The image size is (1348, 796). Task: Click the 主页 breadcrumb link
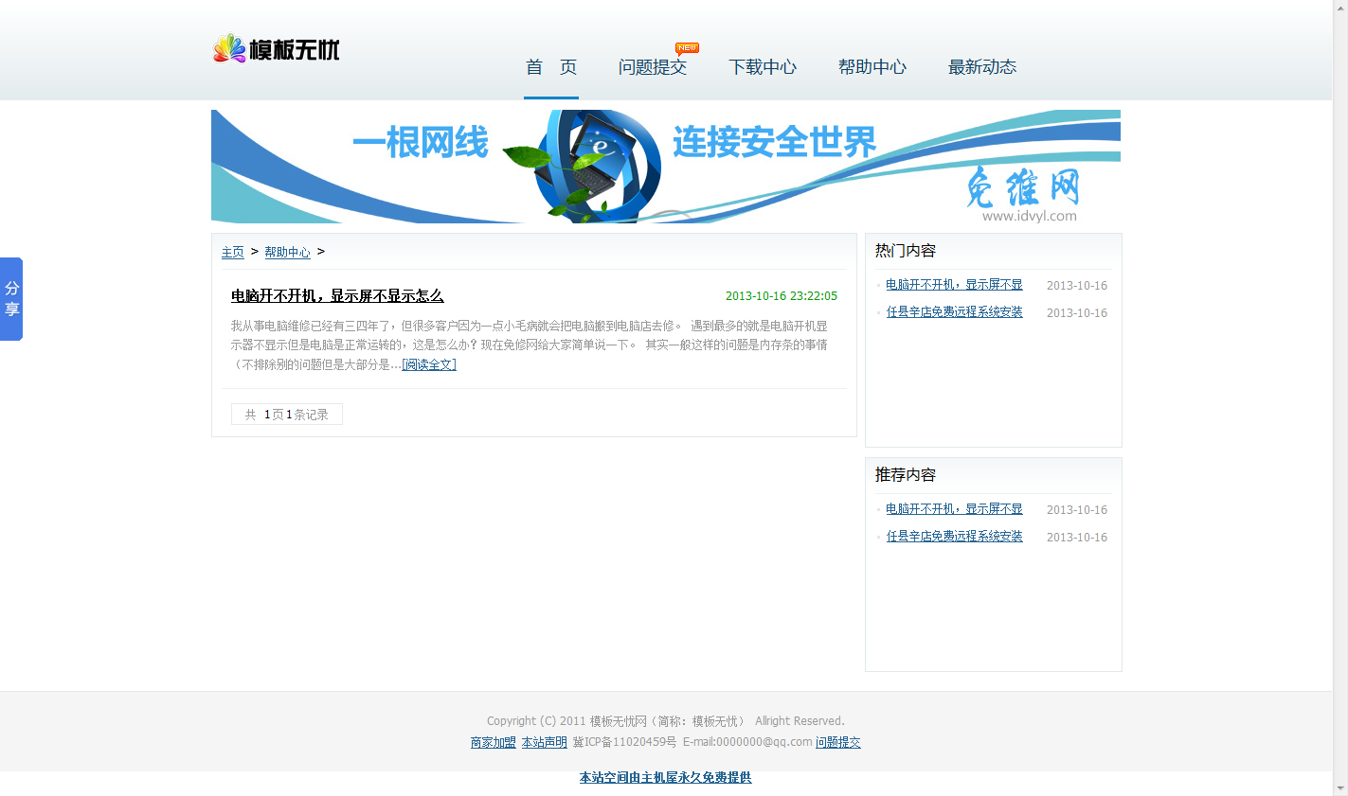[x=232, y=252]
